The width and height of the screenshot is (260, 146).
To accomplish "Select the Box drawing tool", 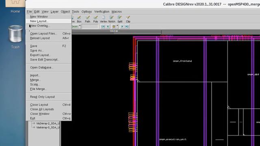I will pyautogui.click(x=79, y=19).
